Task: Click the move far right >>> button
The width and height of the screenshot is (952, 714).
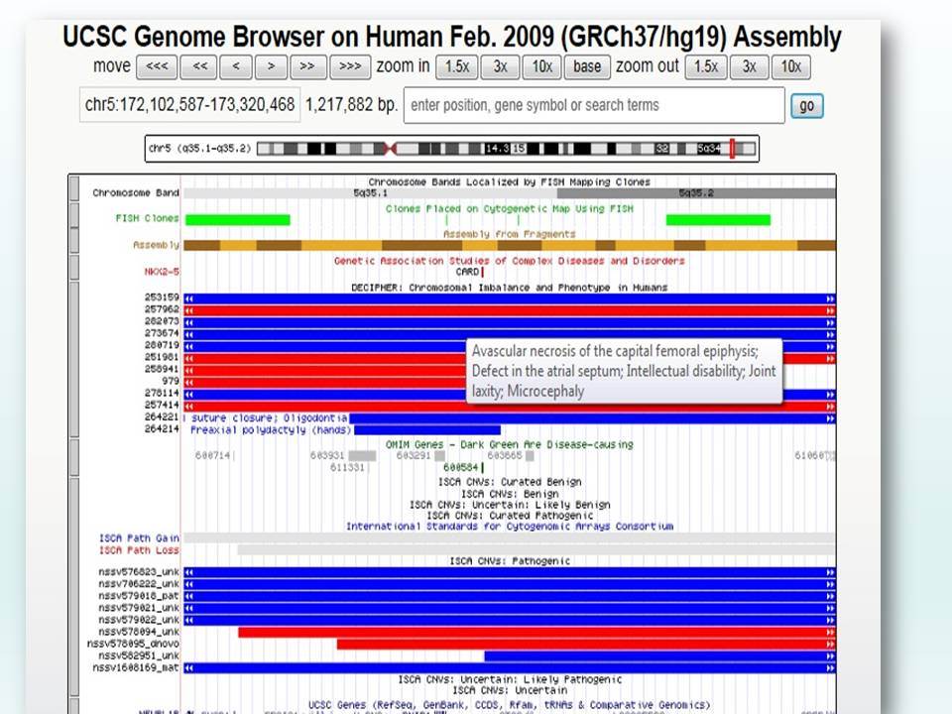Action: (350, 66)
